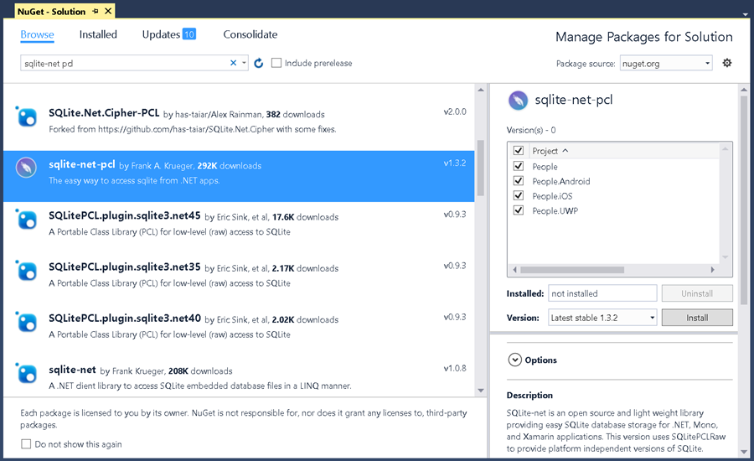Click the sqlite-net-pcl package icon in list
This screenshot has height=461, width=754.
tap(26, 168)
